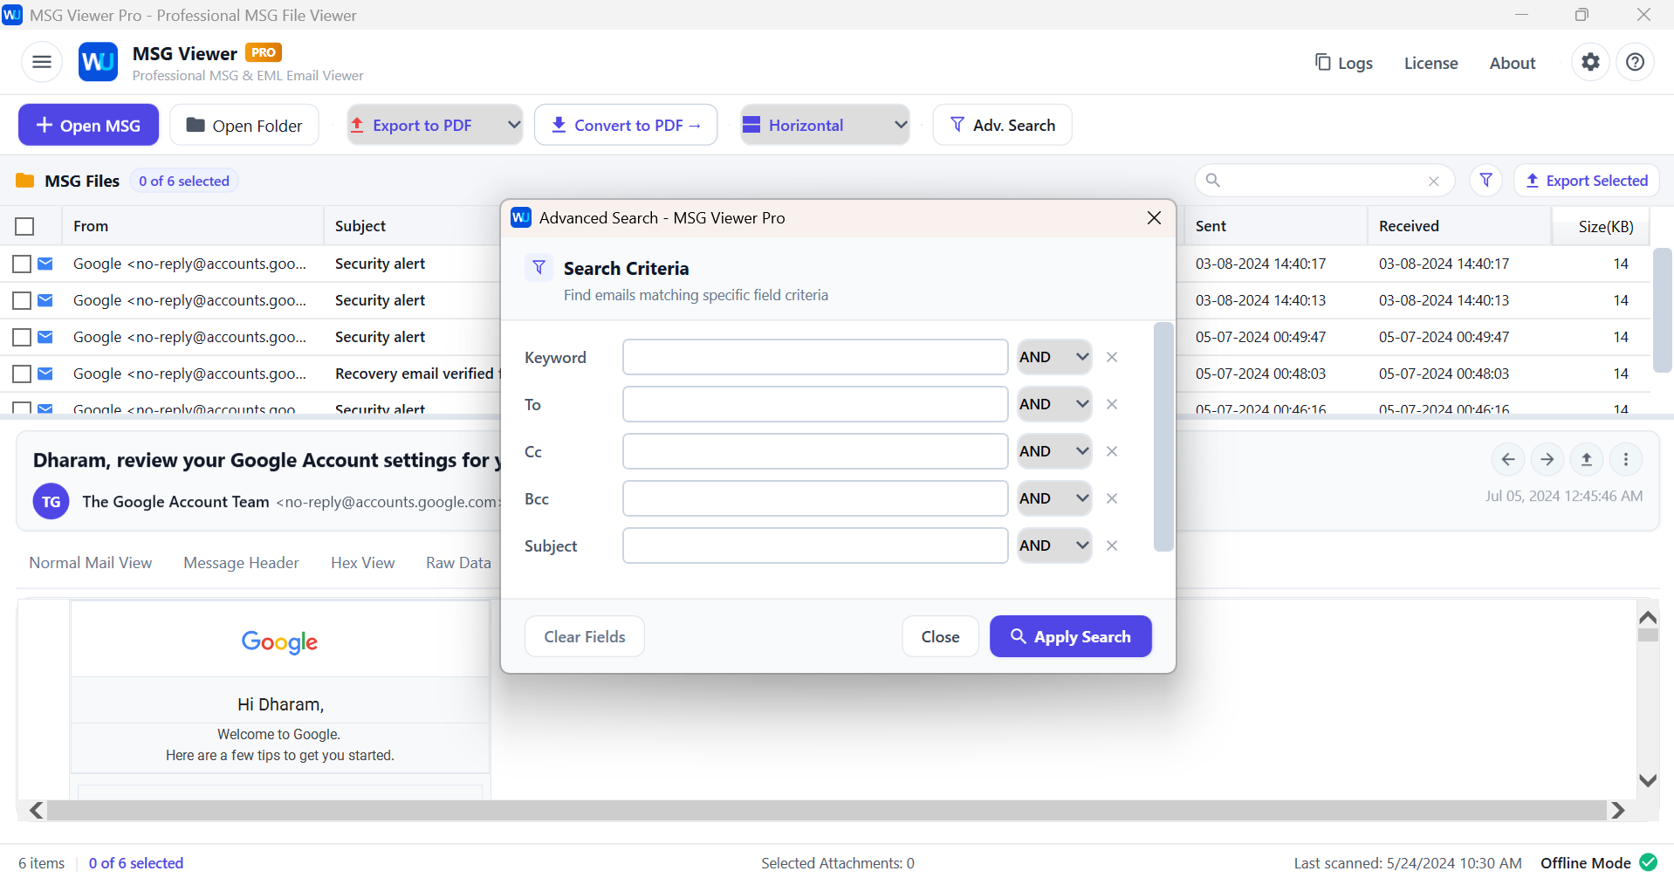Open the Cc AND operator dropdown
Image resolution: width=1674 pixels, height=878 pixels.
1054,451
